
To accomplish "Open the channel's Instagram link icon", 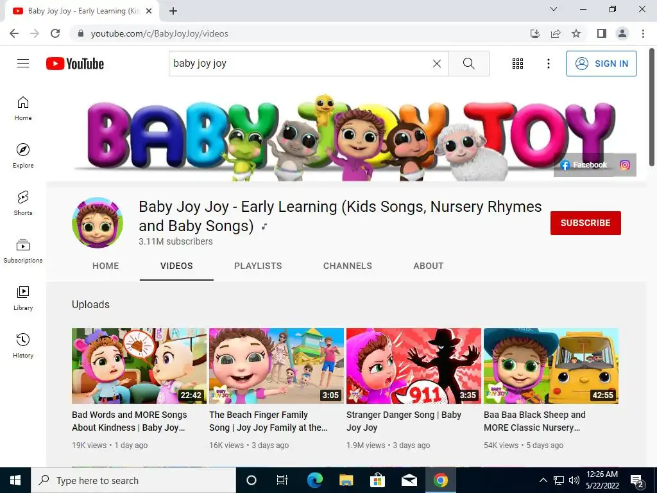I will (x=624, y=165).
